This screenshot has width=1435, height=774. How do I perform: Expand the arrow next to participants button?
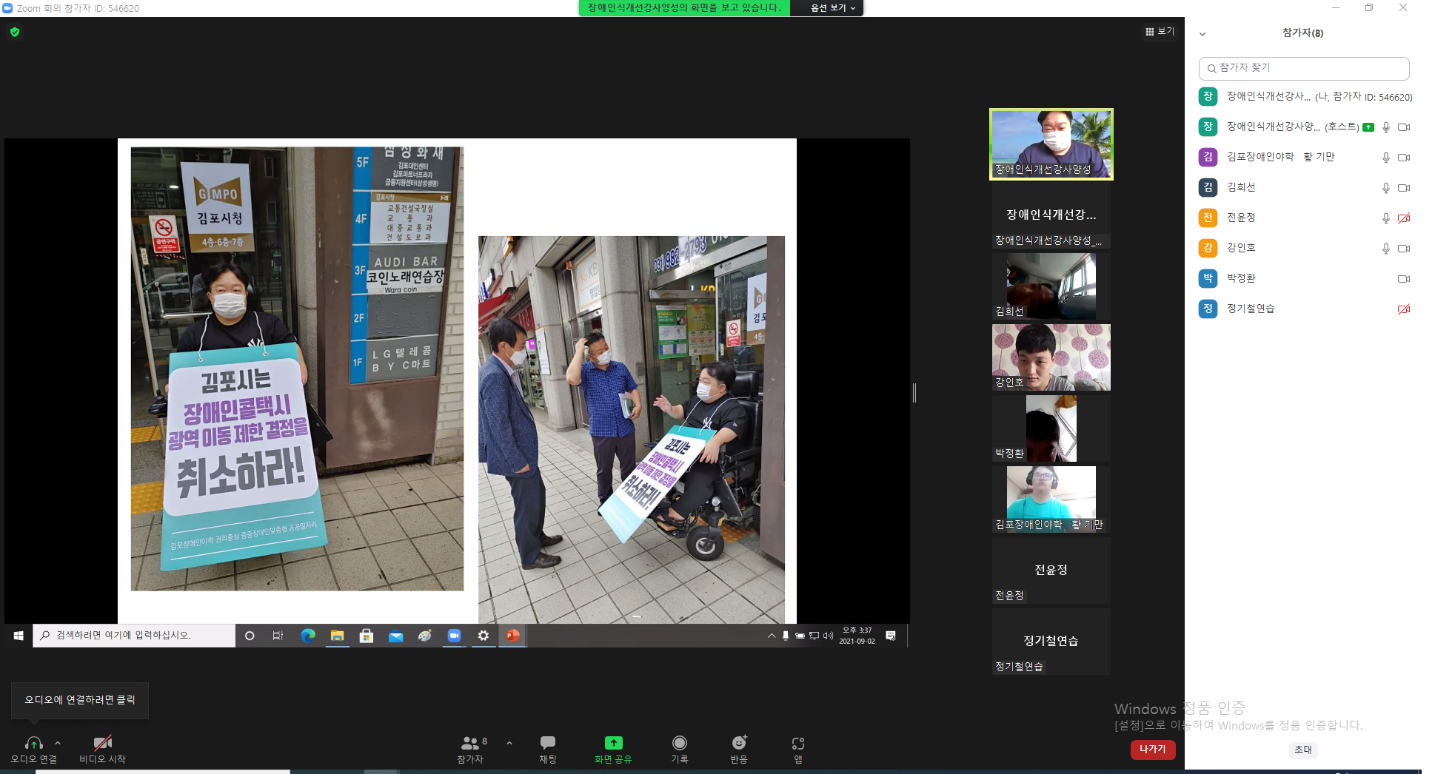click(509, 743)
